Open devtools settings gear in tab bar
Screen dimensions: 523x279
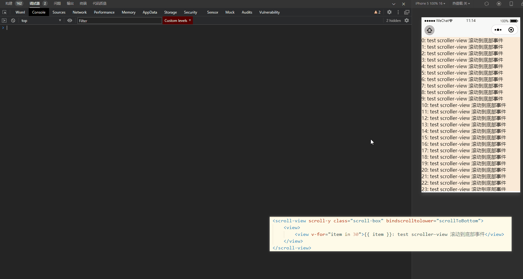[x=389, y=12]
